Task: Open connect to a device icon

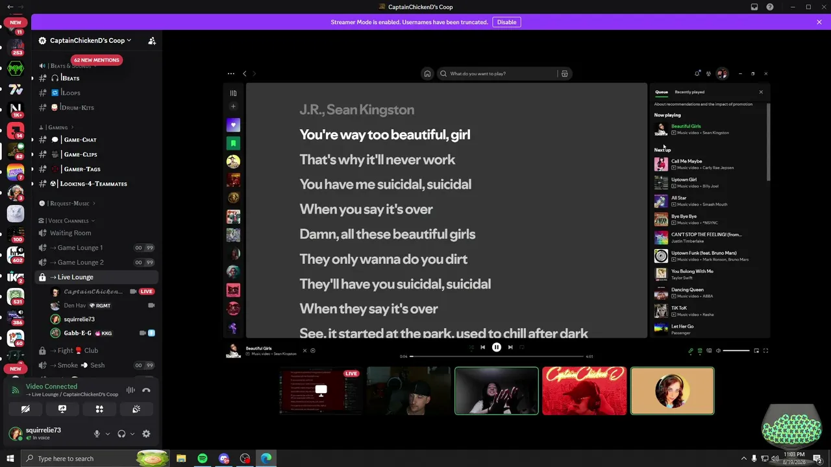Action: [x=709, y=351]
